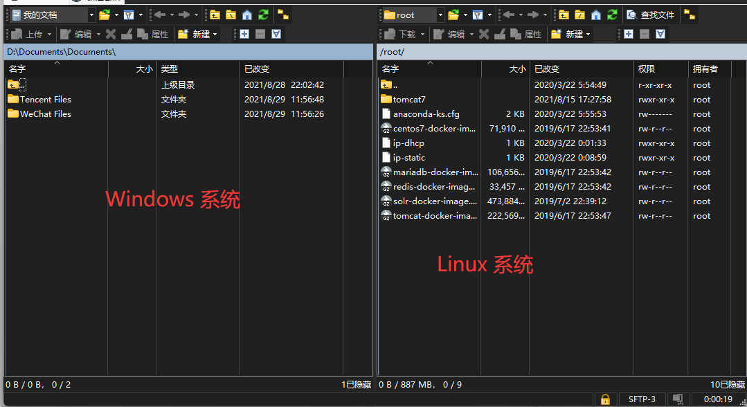
Task: Sort remote files by 拥有者 column
Action: click(x=710, y=69)
